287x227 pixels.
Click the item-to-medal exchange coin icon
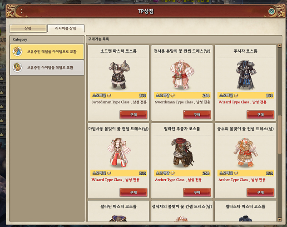click(18, 68)
